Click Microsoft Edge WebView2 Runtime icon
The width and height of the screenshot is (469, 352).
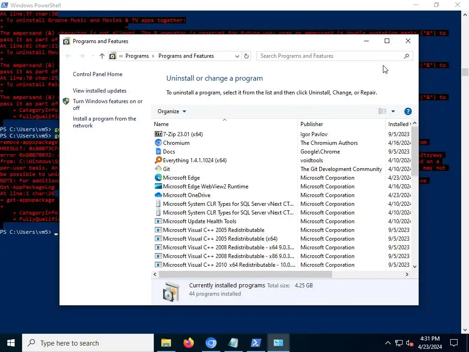click(x=158, y=186)
